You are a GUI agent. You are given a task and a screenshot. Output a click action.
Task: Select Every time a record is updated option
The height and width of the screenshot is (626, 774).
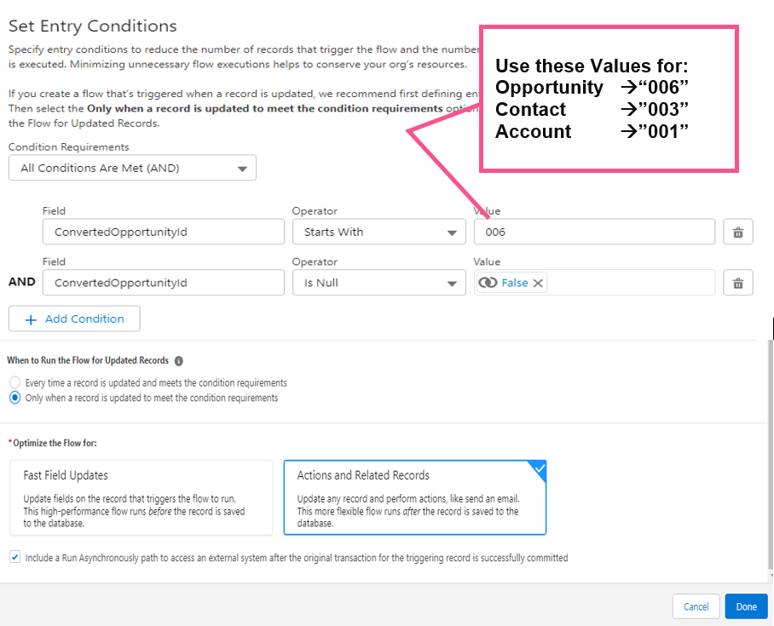14,383
